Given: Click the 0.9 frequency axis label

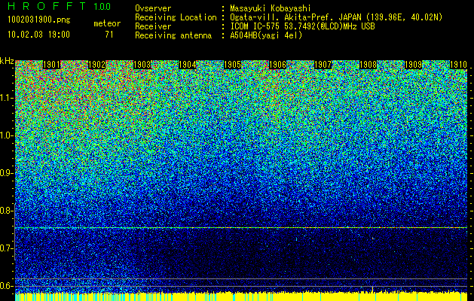Looking at the screenshot, I should pos(7,173).
